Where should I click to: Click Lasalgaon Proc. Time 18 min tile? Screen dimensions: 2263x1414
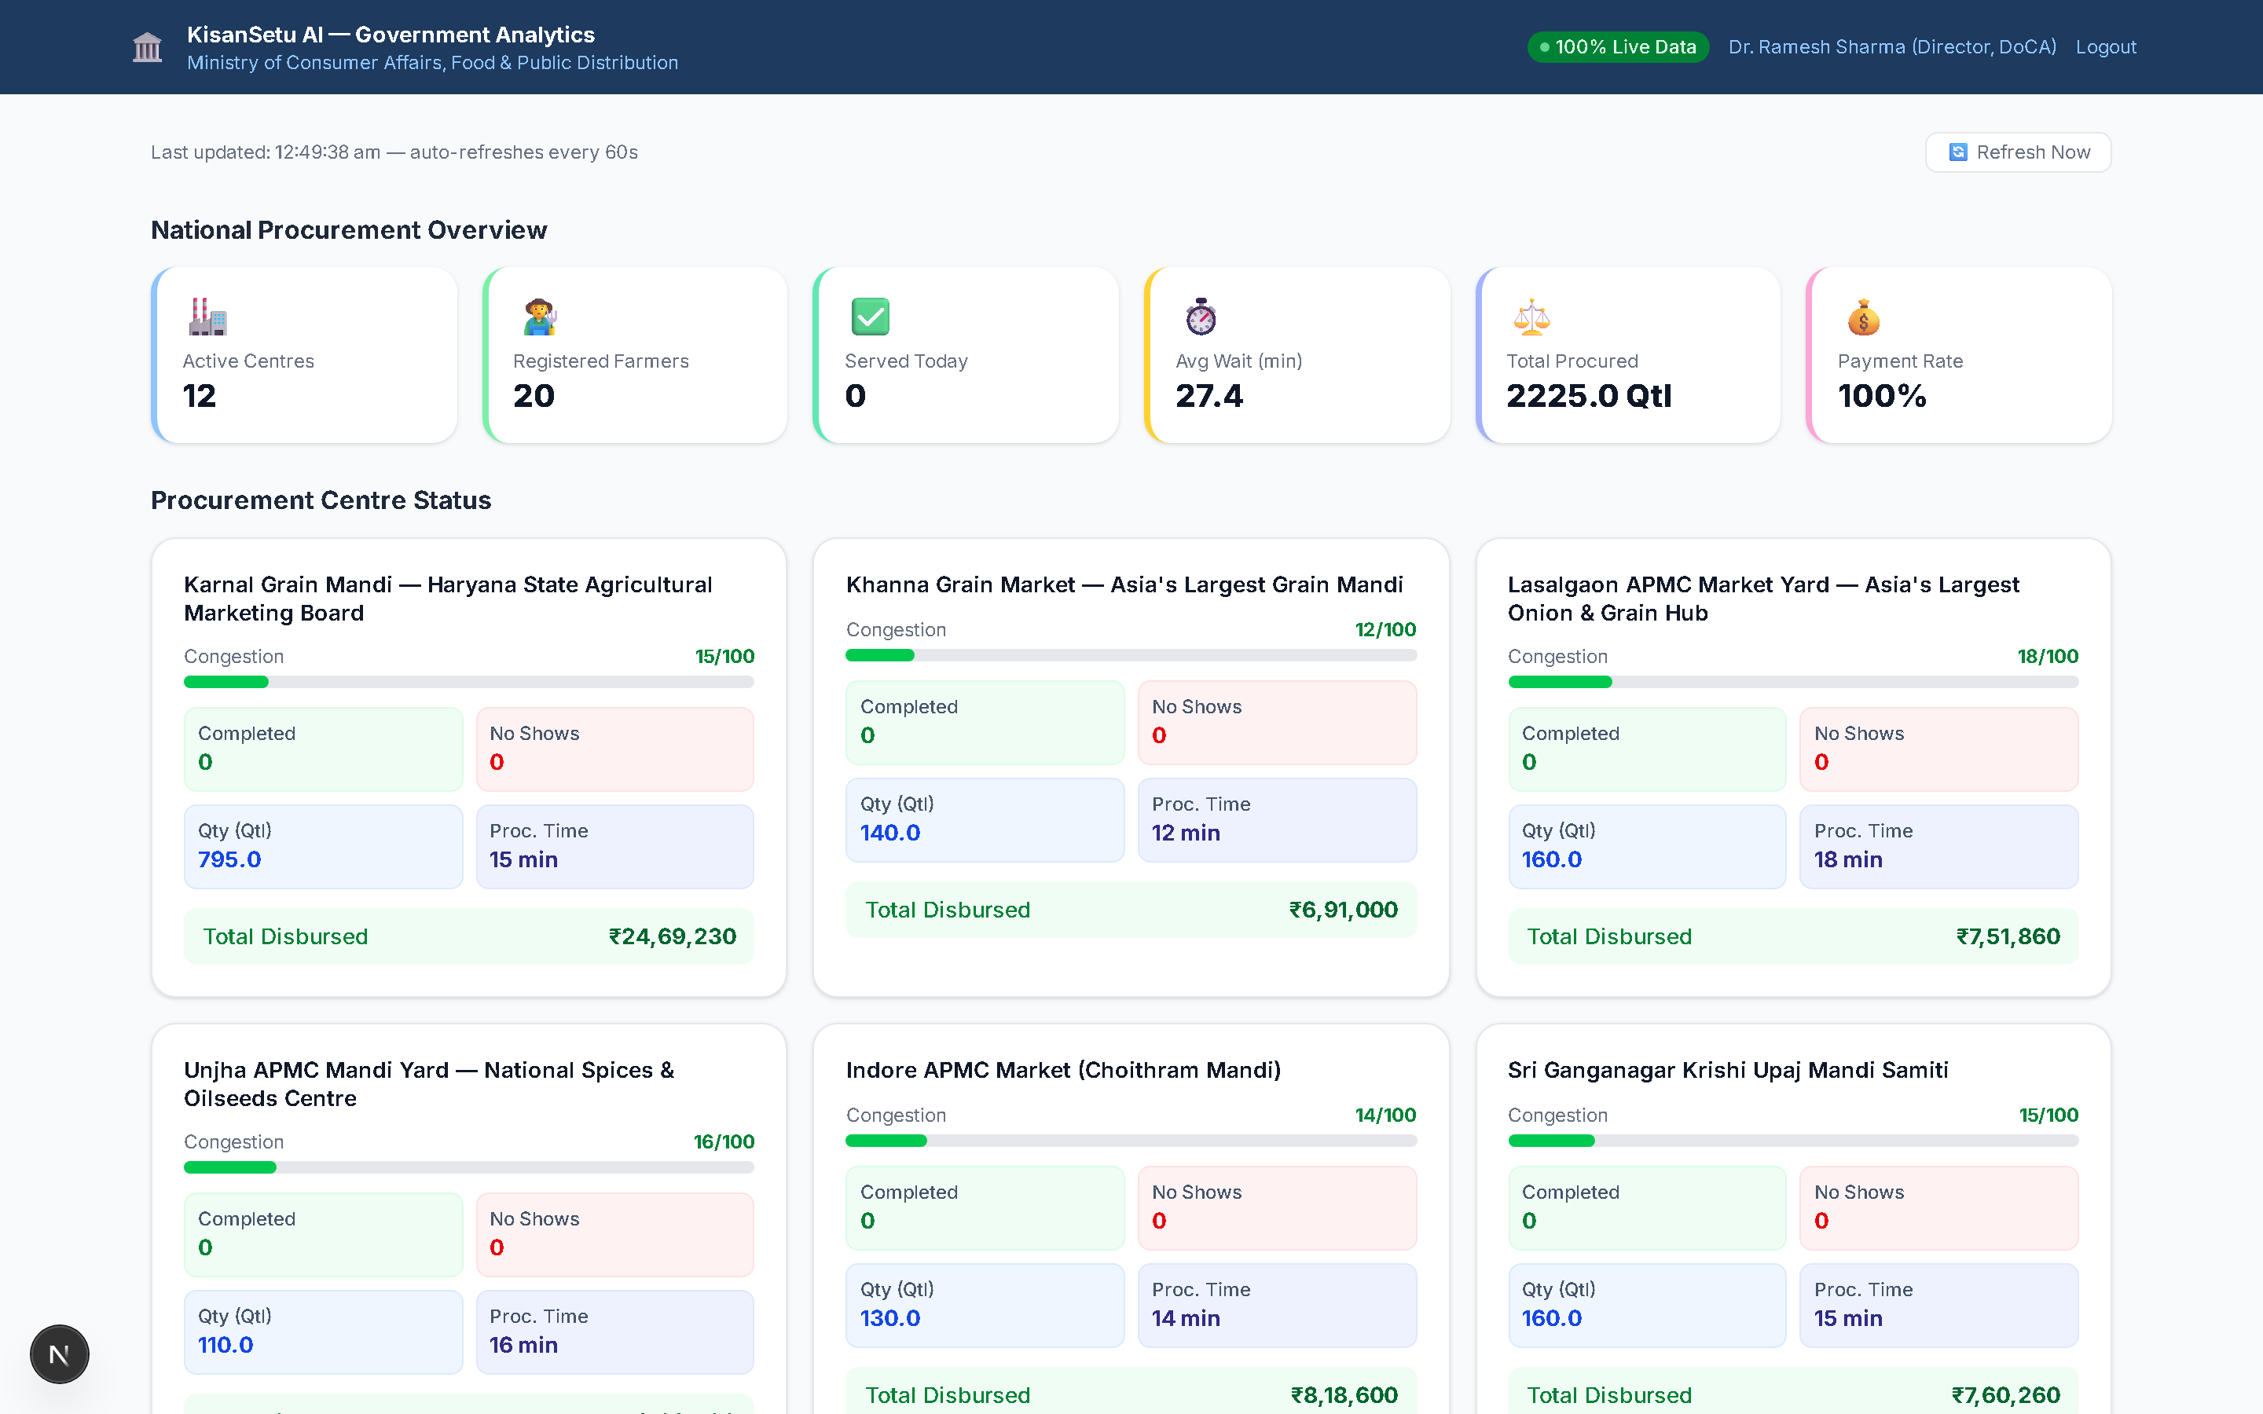coord(1938,846)
